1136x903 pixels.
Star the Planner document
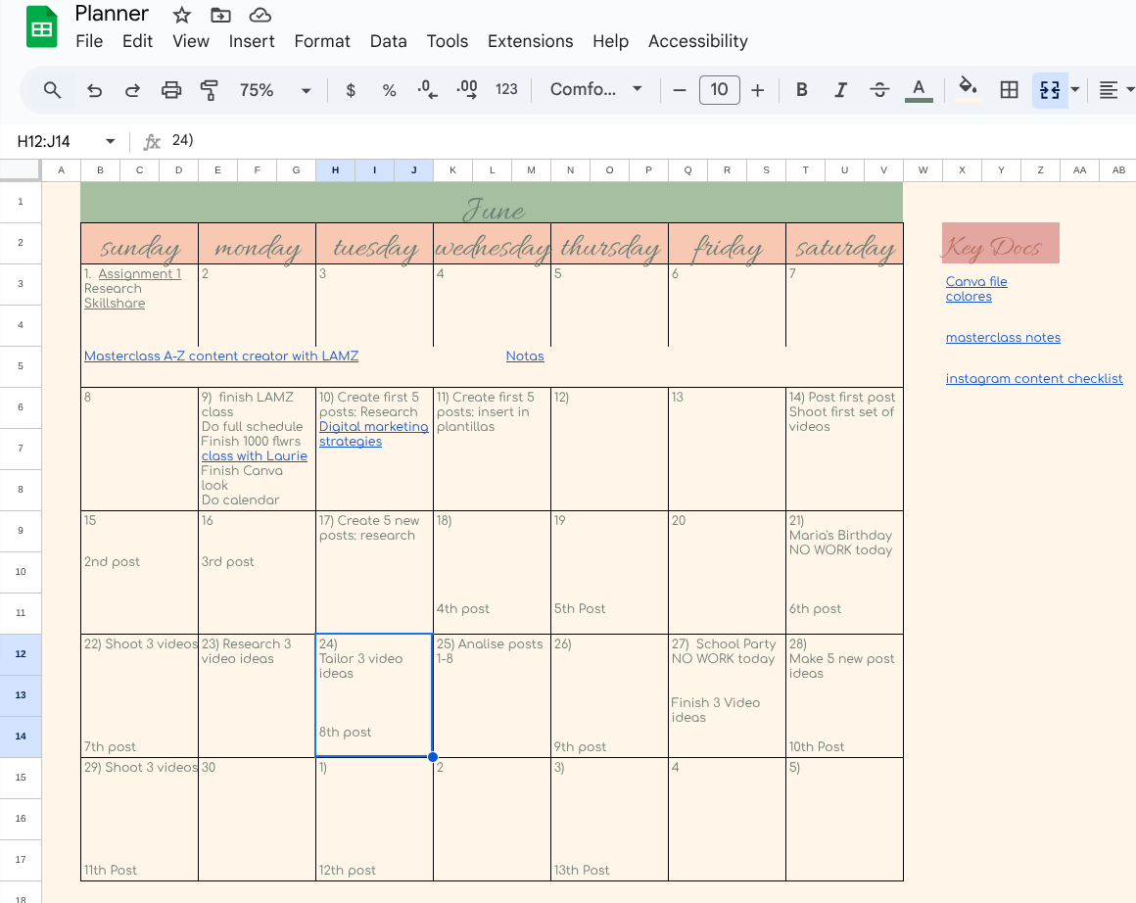[182, 15]
